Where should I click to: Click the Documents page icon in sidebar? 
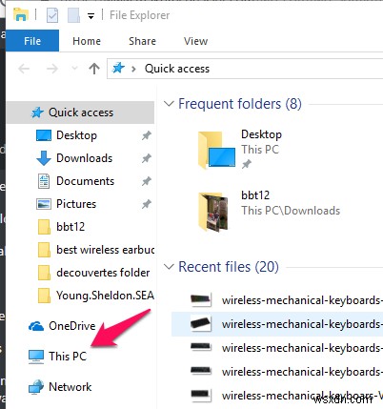pos(44,181)
